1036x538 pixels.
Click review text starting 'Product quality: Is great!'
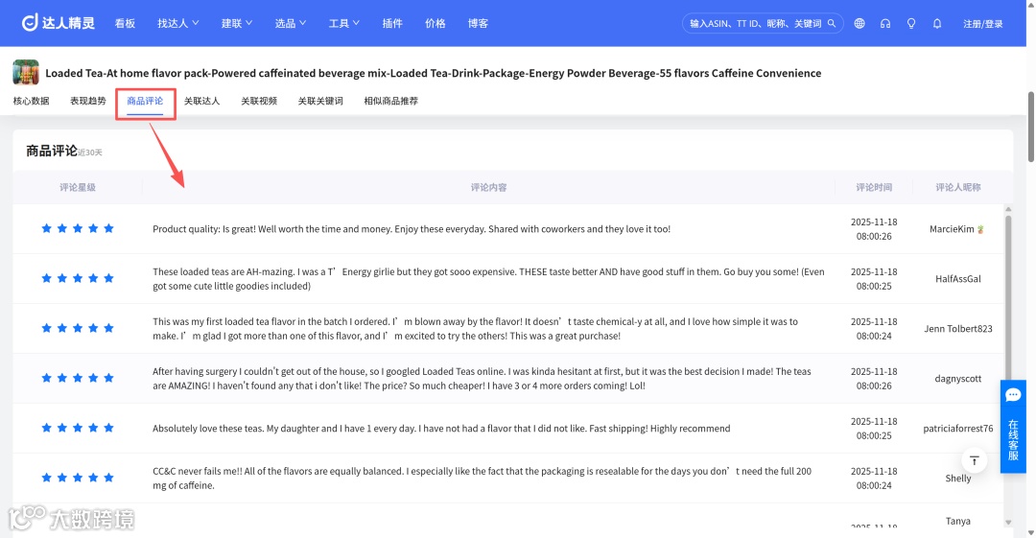(x=412, y=228)
